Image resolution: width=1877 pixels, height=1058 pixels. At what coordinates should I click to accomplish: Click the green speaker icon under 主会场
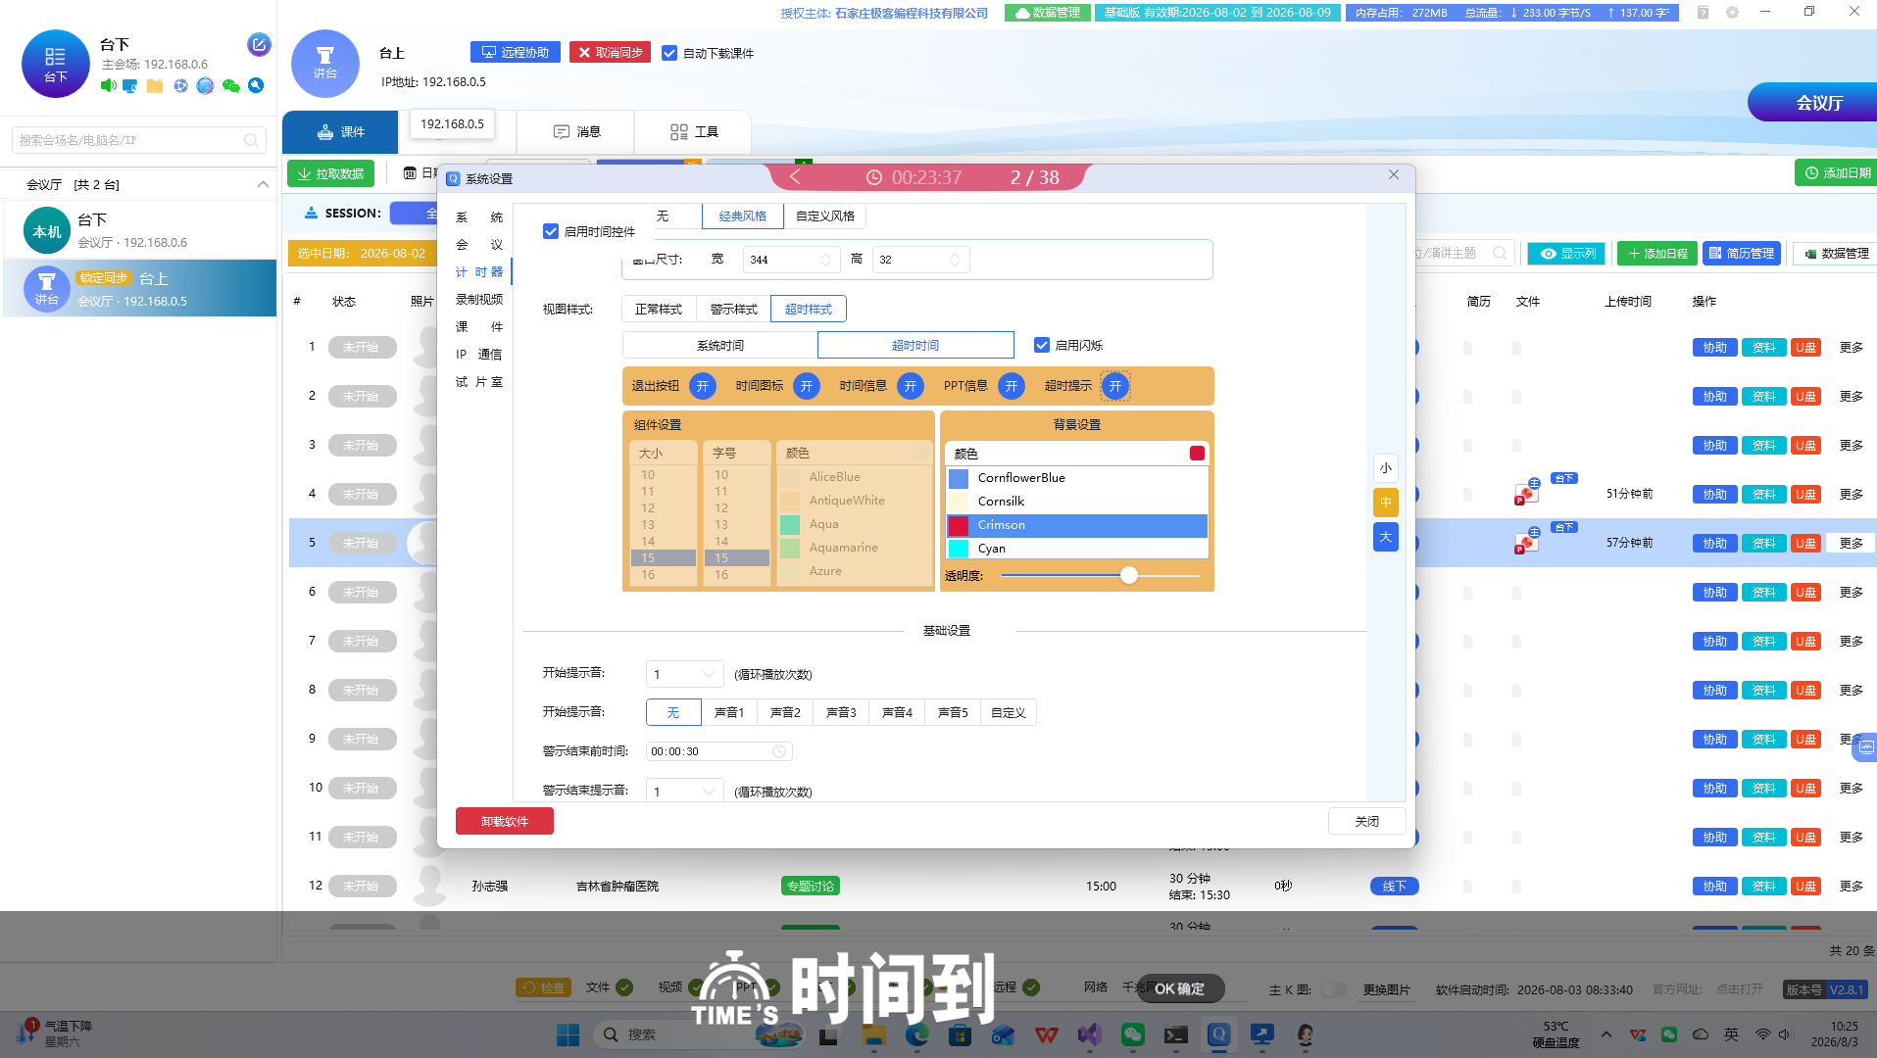109,86
